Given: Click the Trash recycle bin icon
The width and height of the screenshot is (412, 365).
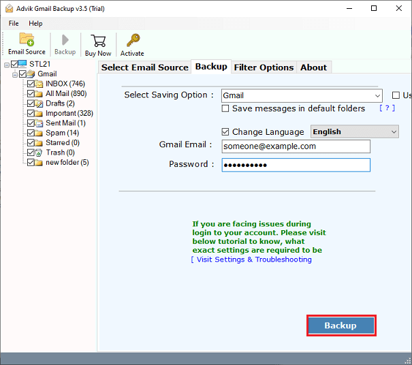Looking at the screenshot, I should [39, 153].
